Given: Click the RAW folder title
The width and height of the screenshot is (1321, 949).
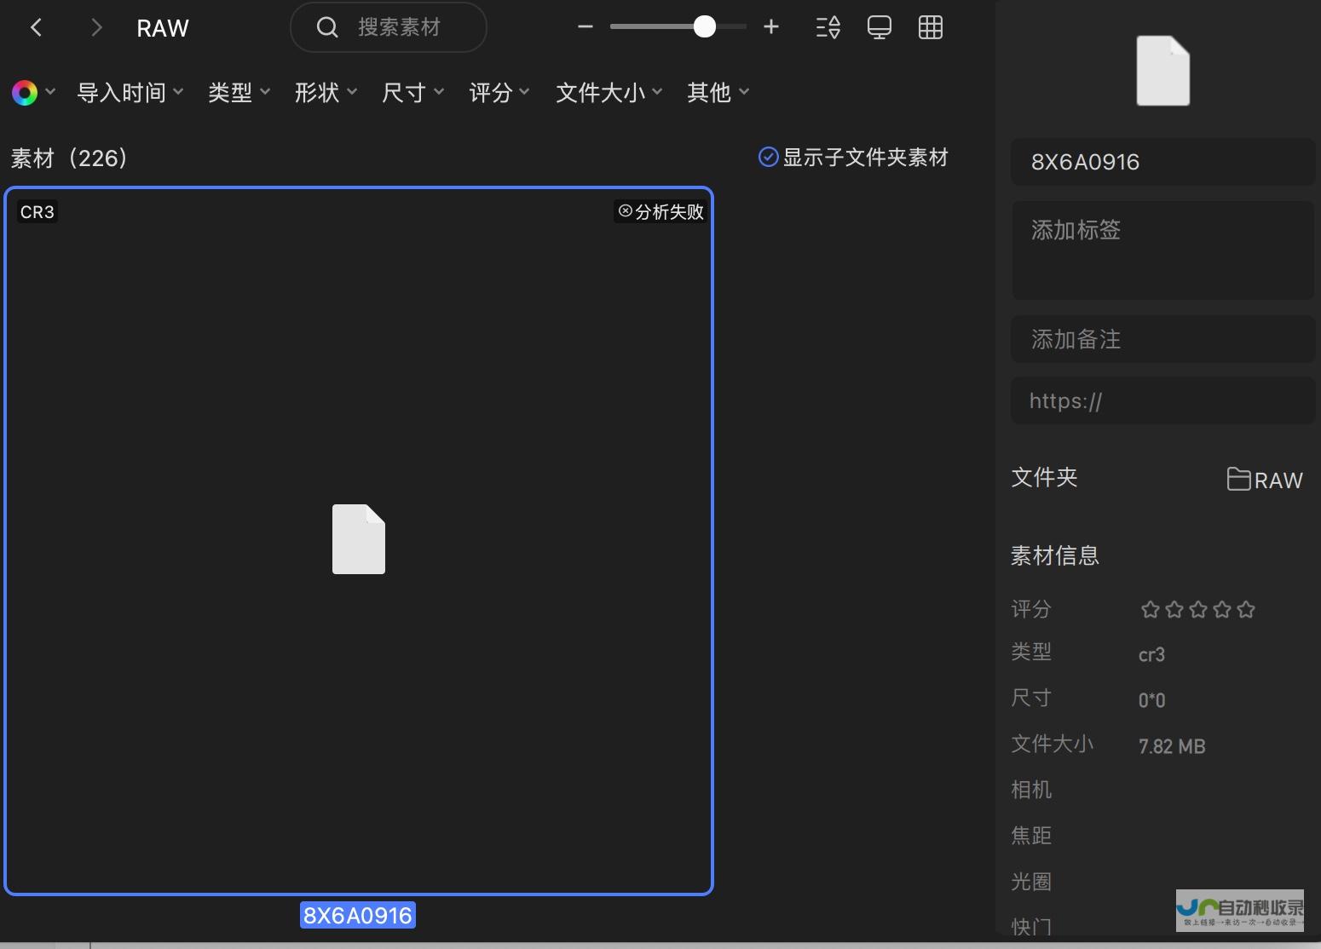Looking at the screenshot, I should click(163, 28).
